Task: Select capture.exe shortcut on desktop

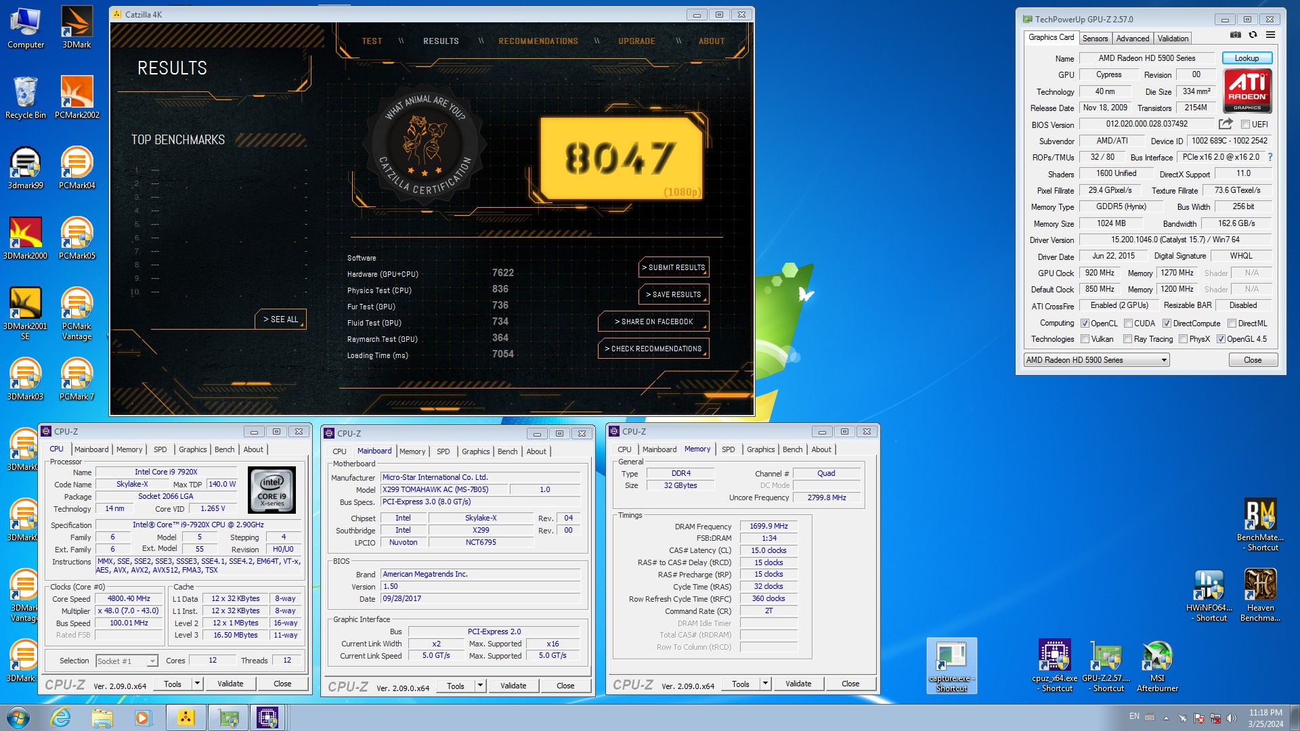Action: (x=951, y=667)
